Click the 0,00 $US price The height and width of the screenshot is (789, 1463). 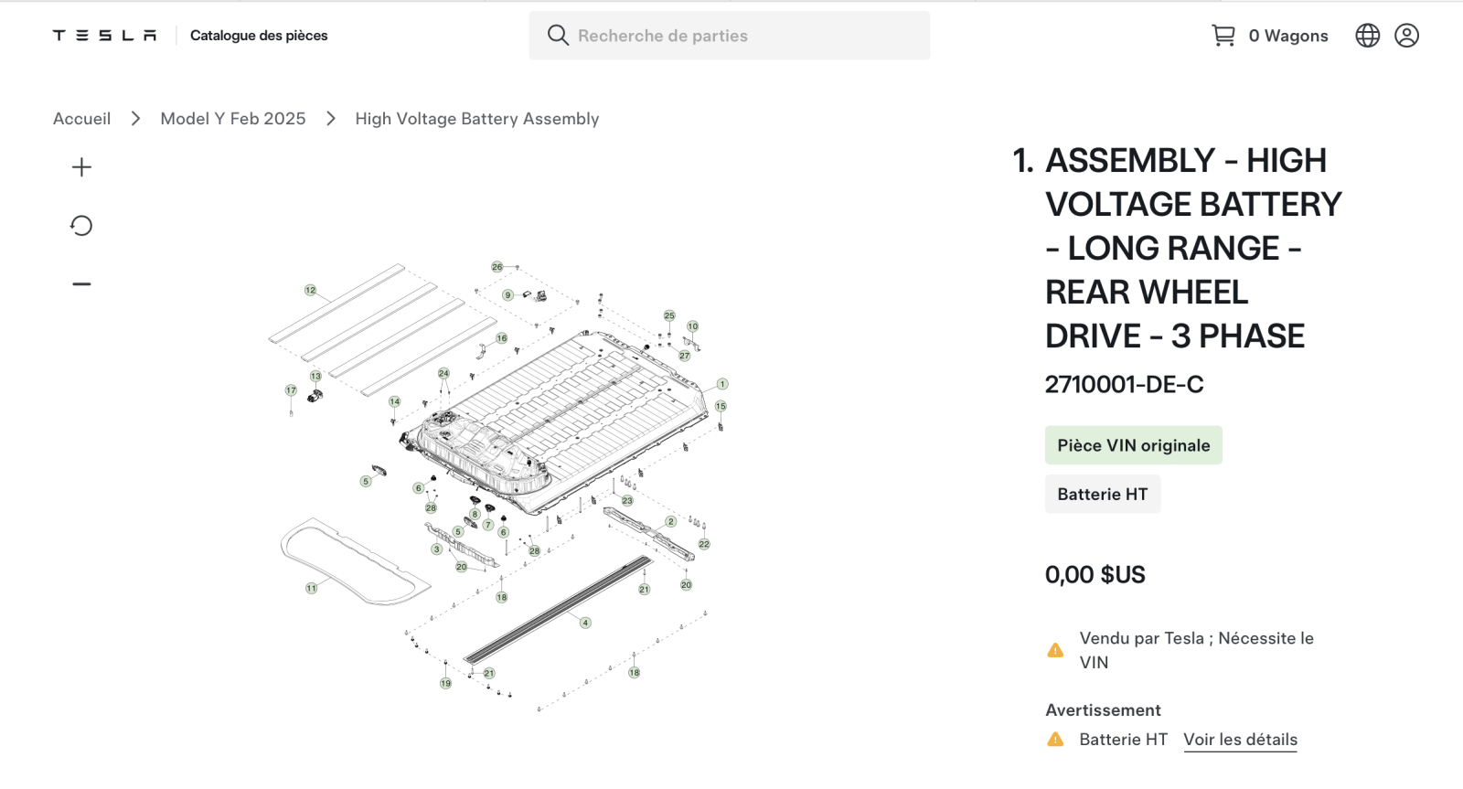point(1095,575)
